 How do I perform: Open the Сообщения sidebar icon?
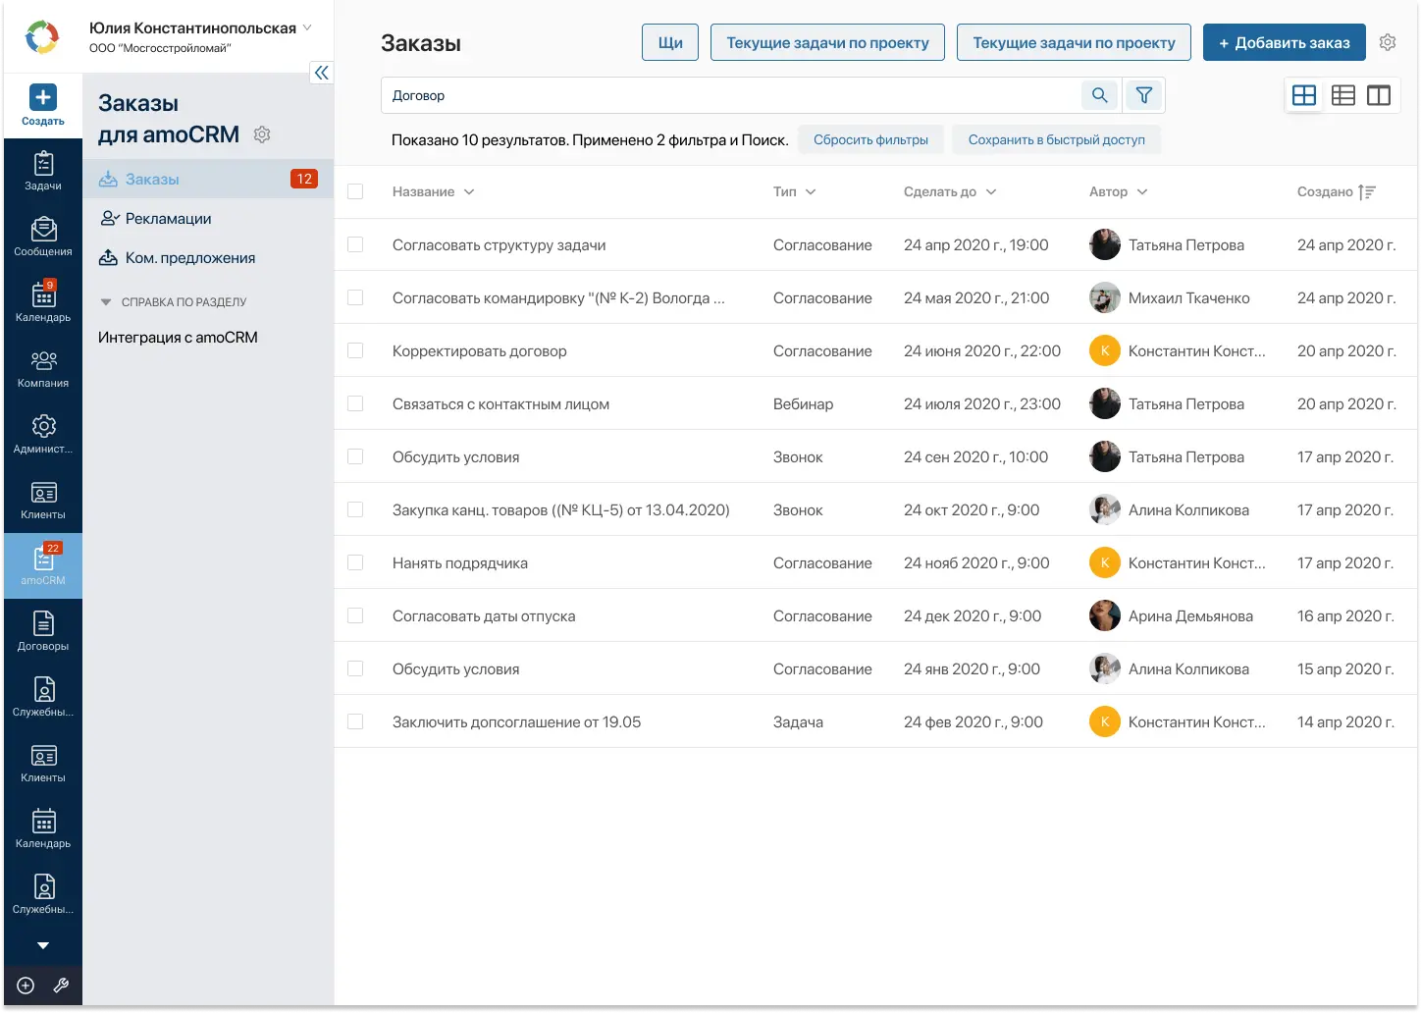[43, 237]
